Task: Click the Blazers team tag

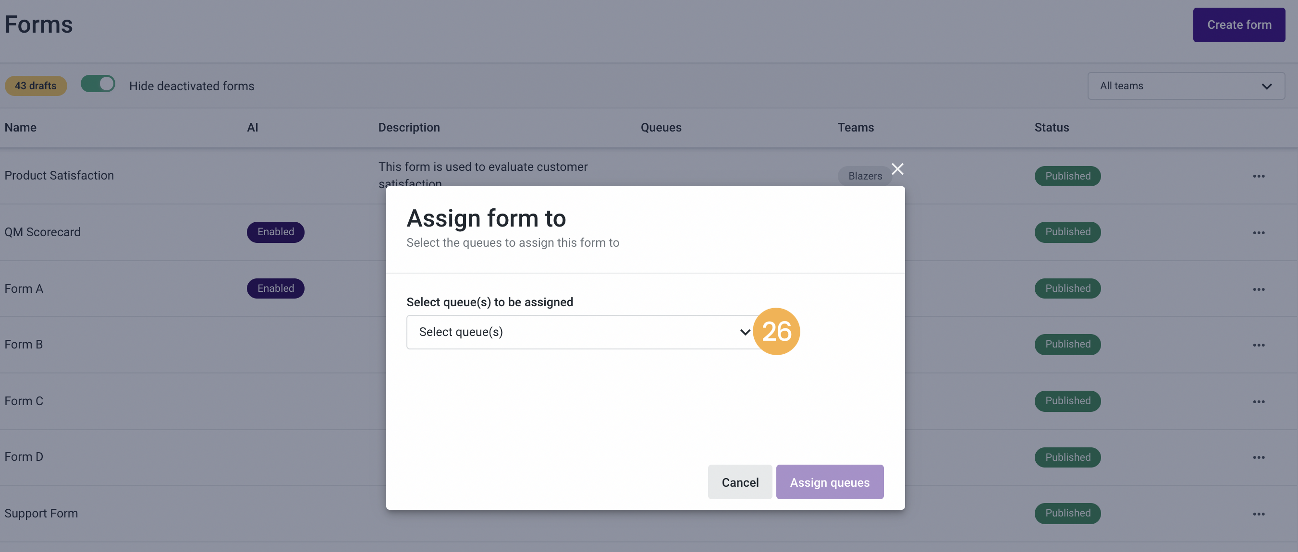Action: coord(865,176)
